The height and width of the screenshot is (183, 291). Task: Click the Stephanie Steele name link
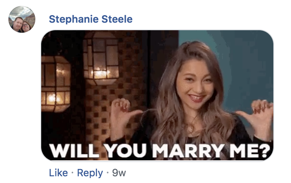coord(90,19)
